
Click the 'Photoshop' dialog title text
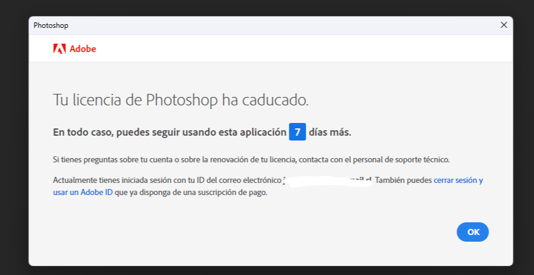pyautogui.click(x=51, y=25)
